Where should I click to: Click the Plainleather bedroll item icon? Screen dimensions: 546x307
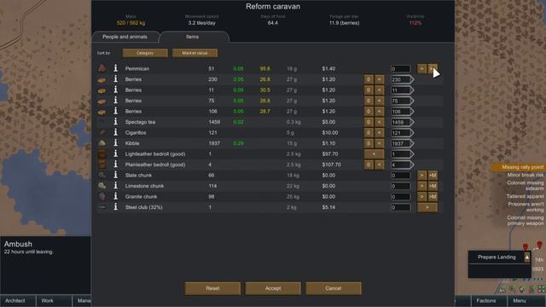(x=102, y=165)
